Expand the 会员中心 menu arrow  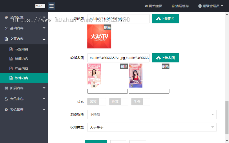[44, 99]
